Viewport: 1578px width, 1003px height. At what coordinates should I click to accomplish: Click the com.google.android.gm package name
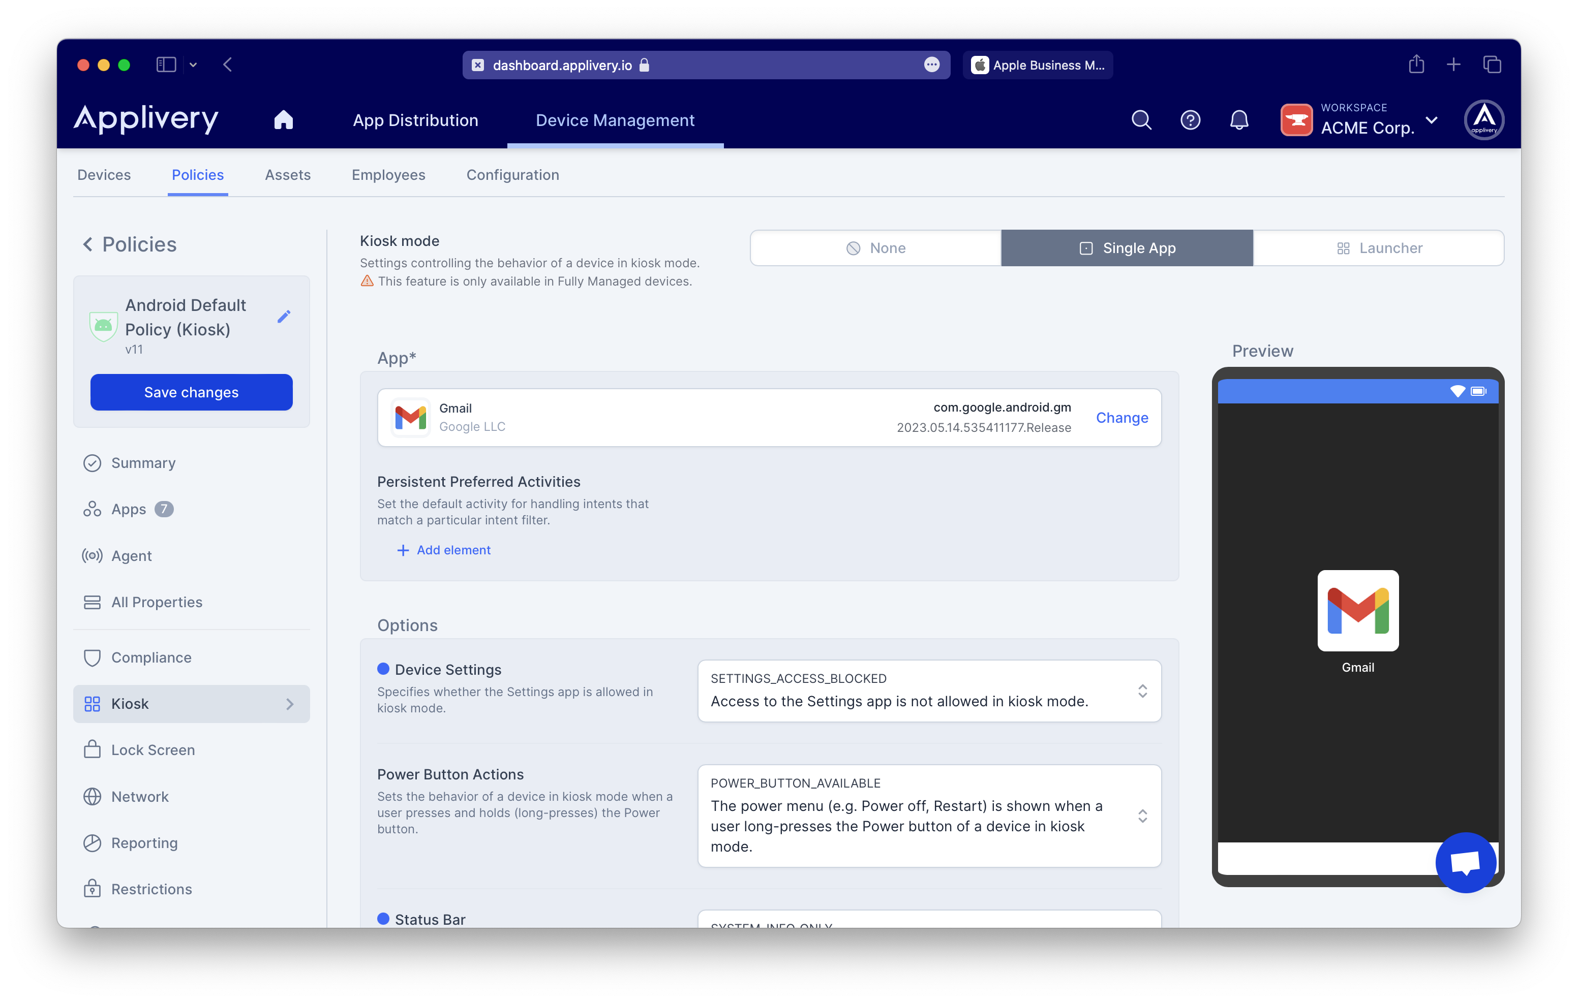(x=1002, y=407)
